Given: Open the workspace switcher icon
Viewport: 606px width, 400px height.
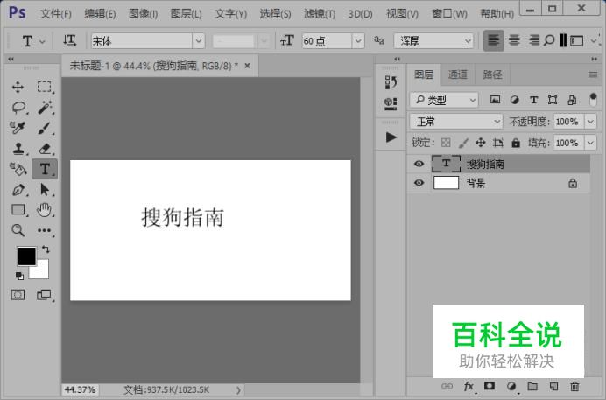Looking at the screenshot, I should 576,40.
